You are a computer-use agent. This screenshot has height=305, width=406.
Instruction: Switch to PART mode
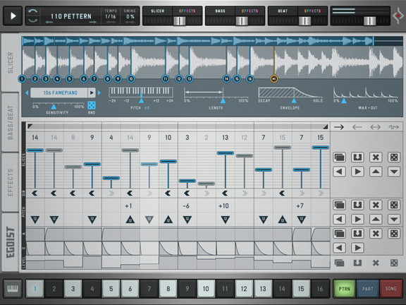[x=367, y=288]
